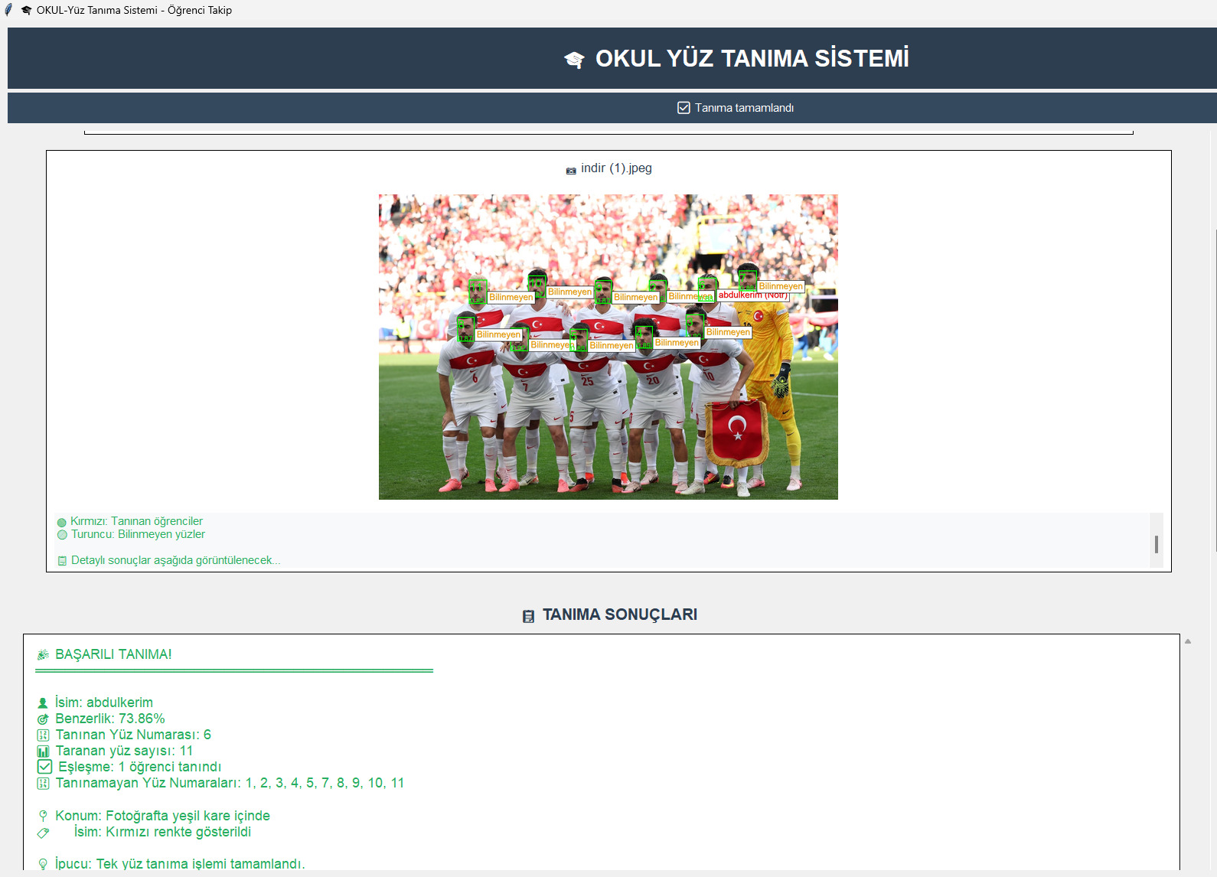Click the up arrow of the results scrollbar
Image resolution: width=1217 pixels, height=877 pixels.
click(x=1188, y=641)
